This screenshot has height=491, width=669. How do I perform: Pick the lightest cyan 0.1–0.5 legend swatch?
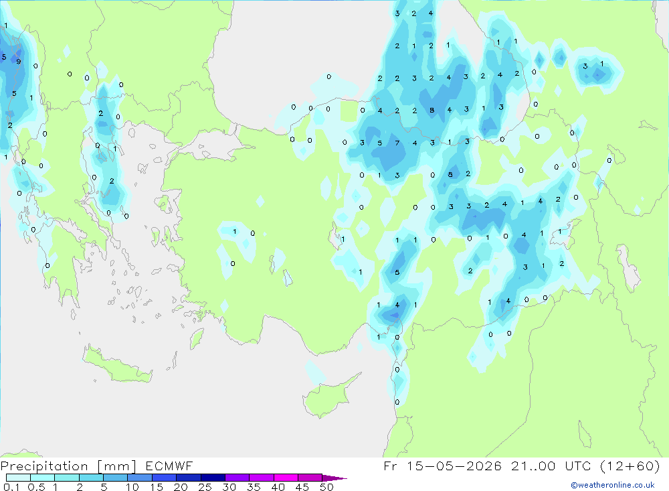click(18, 478)
